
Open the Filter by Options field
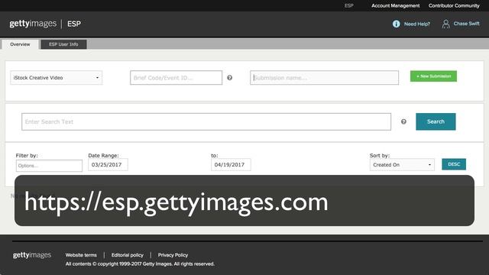pos(49,166)
